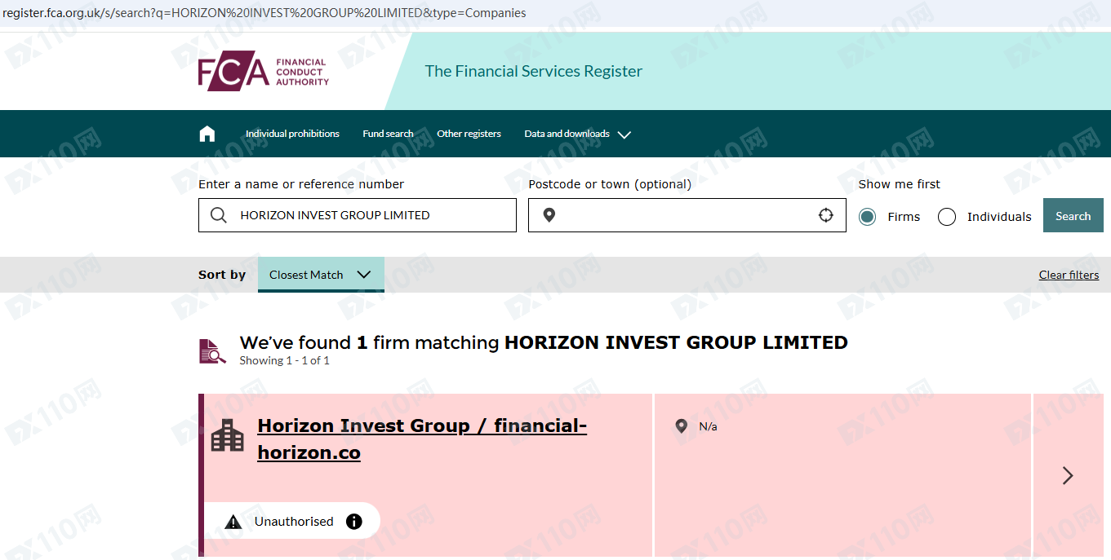The image size is (1111, 560).
Task: Click the magnifying glass search icon
Action: 219,215
